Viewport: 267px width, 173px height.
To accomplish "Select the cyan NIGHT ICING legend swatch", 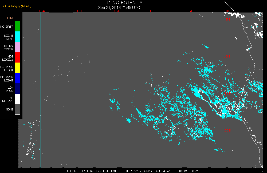I will pyautogui.click(x=18, y=37).
